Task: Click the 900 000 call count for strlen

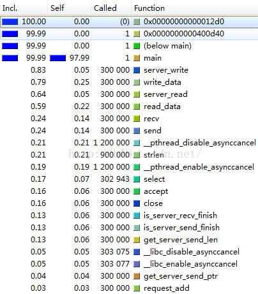Action: coord(115,155)
